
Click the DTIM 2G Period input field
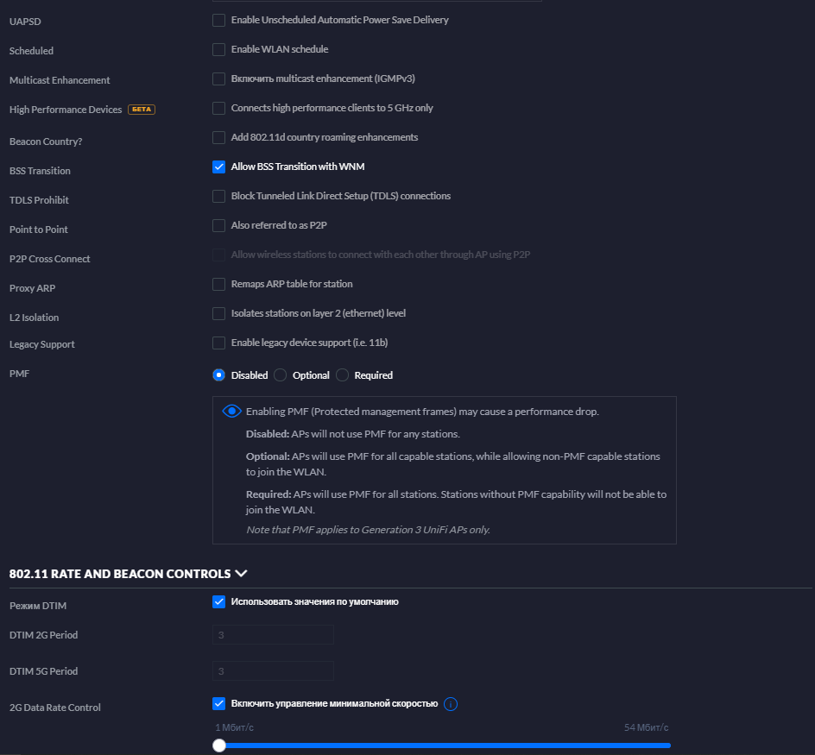click(273, 635)
